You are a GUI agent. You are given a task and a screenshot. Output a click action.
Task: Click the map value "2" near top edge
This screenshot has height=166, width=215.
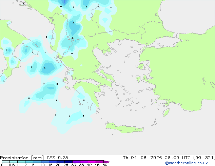click(x=86, y=7)
